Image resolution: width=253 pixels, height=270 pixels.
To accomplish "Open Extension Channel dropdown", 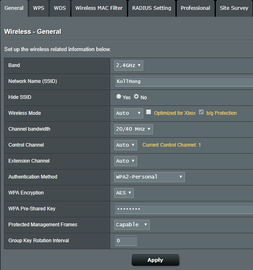I will click(x=126, y=161).
